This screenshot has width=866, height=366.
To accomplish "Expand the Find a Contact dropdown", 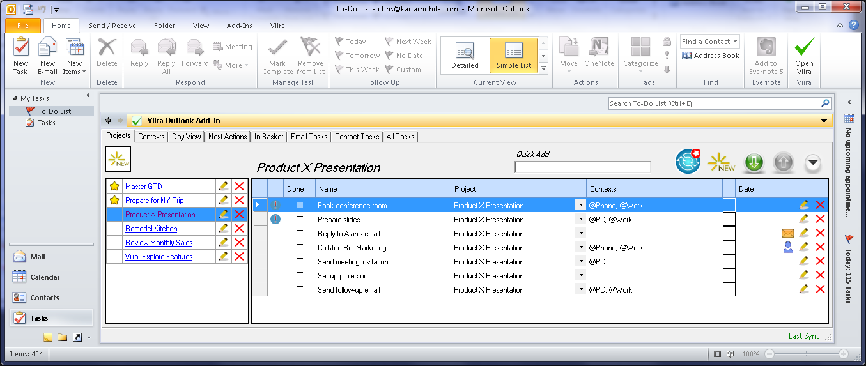I will (735, 42).
